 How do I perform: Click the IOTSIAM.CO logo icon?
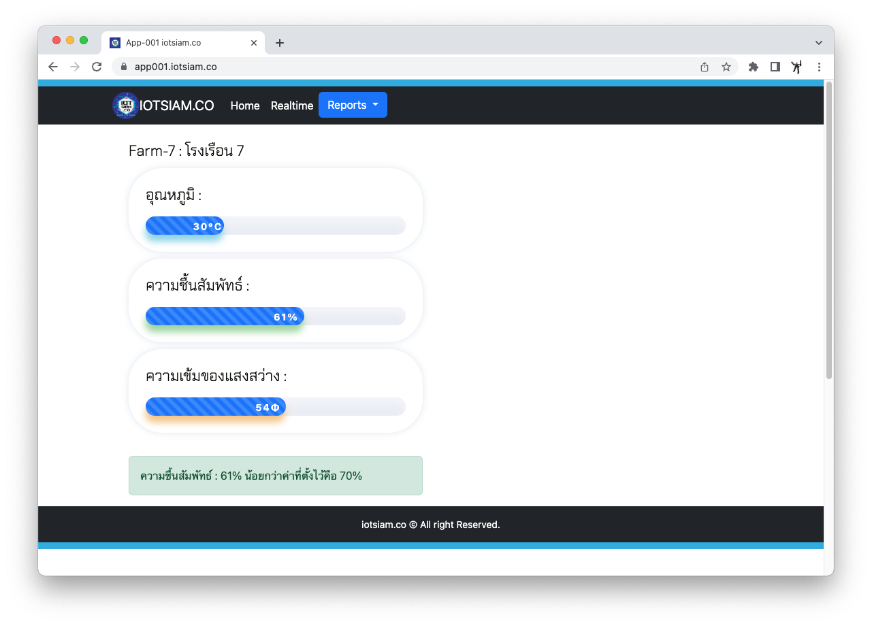click(125, 105)
